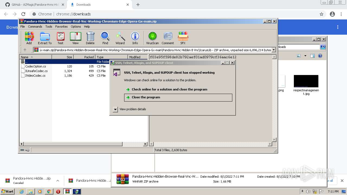
Task: Open the Favorites menu
Action: point(62,27)
